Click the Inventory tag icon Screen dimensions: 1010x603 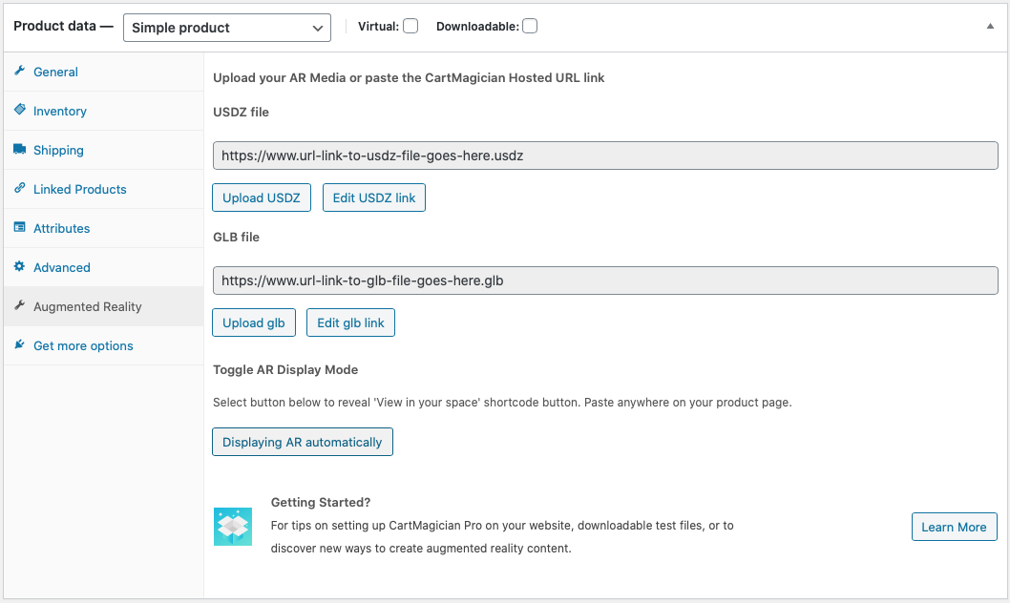19,111
